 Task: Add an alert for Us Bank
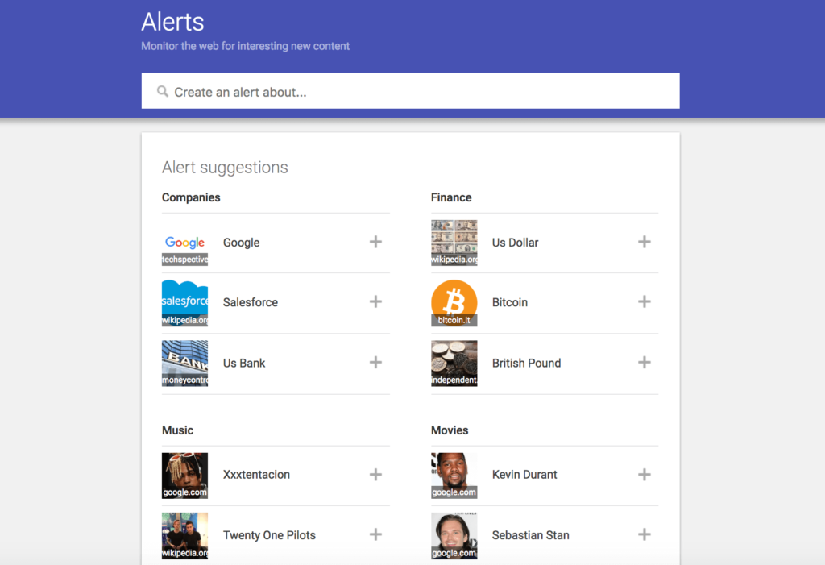(x=375, y=362)
